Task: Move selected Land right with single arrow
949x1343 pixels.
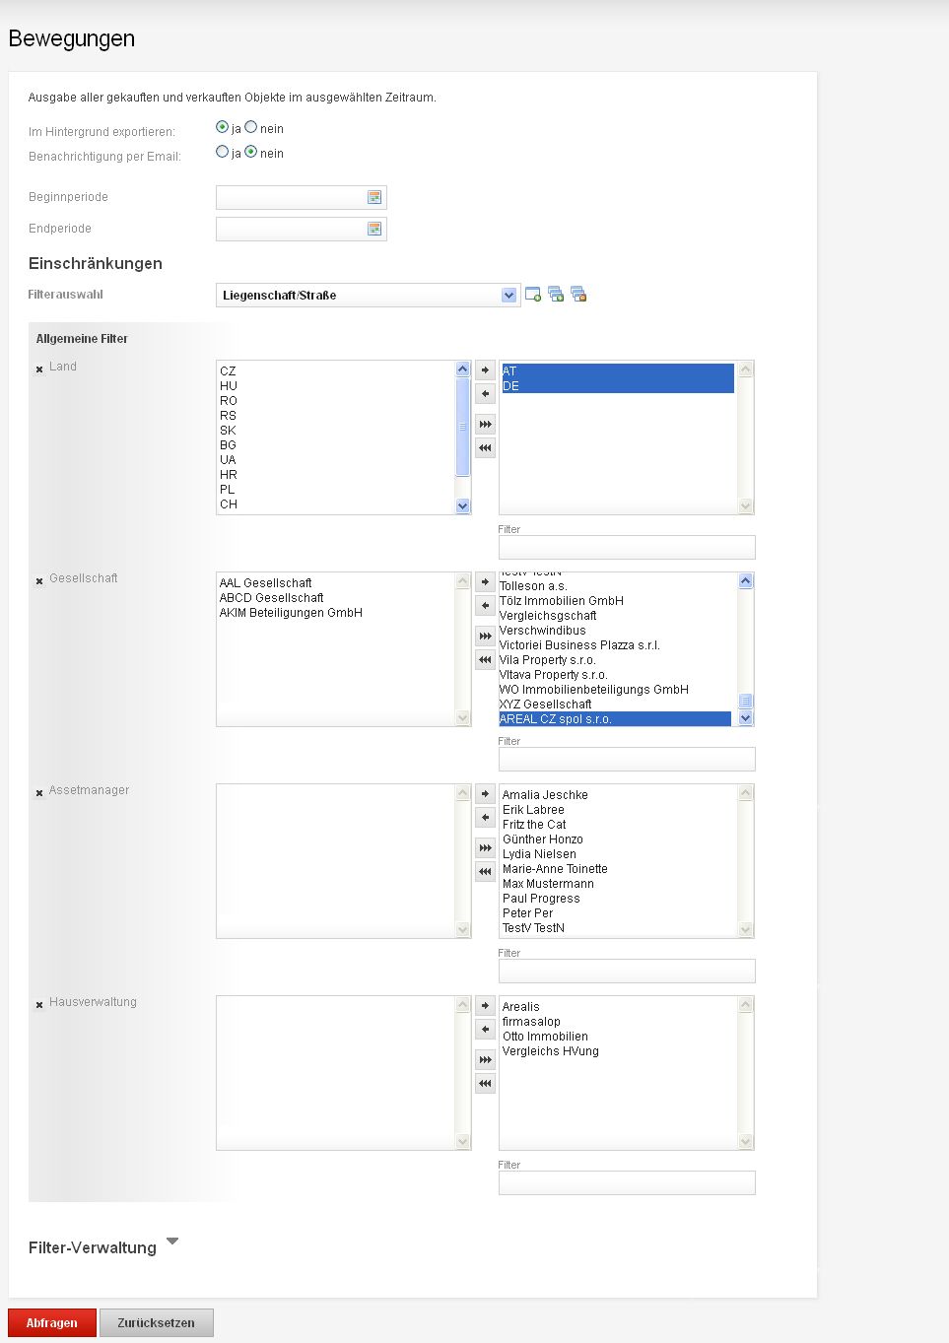Action: coord(485,370)
